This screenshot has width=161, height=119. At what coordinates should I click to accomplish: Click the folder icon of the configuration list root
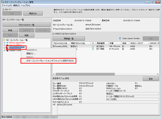[x=4, y=40]
